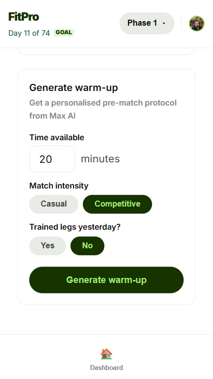Click the Match intensity label

point(59,185)
